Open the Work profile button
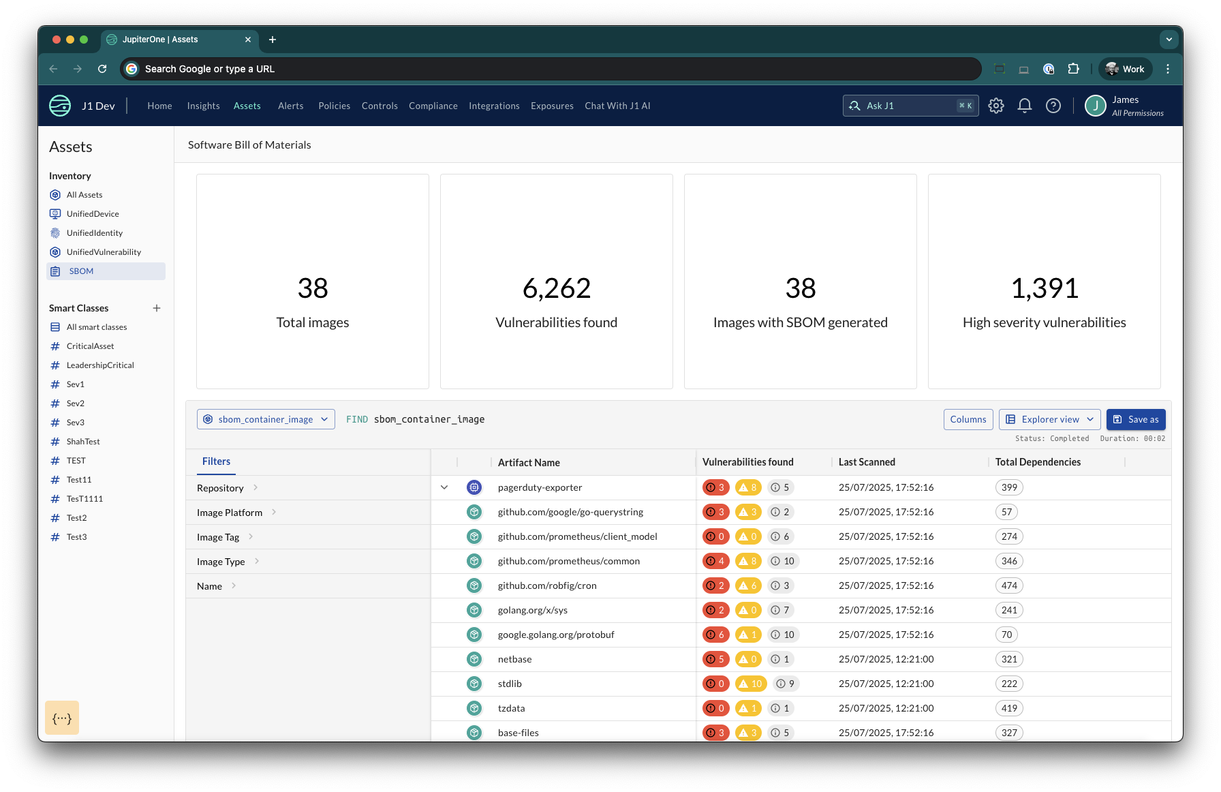 coord(1125,69)
